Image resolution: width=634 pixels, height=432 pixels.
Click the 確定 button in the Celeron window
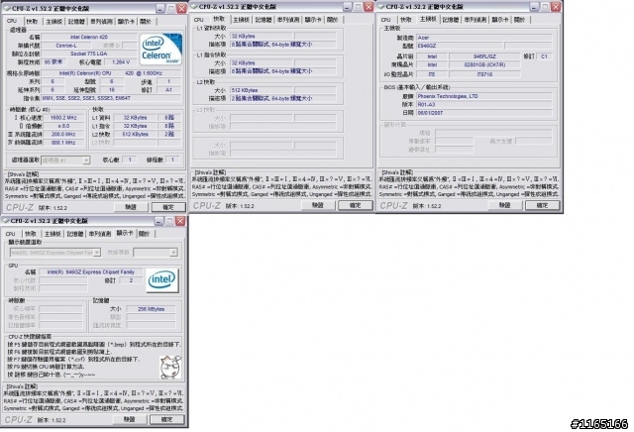tap(168, 207)
